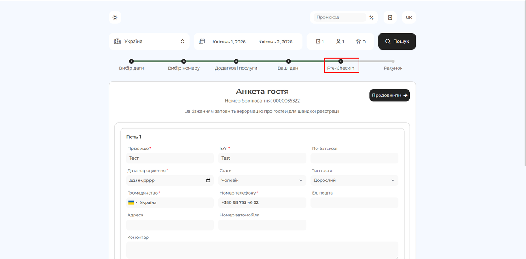Viewport: 526px width, 259px height.
Task: Switch language via UK button
Action: coord(409,18)
